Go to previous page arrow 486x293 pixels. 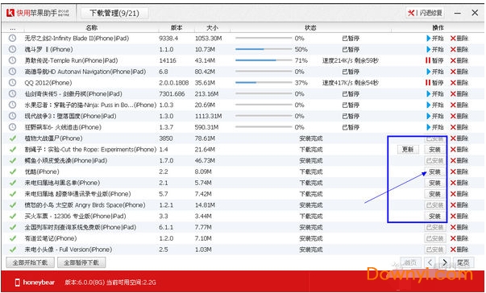pyautogui.click(x=430, y=262)
